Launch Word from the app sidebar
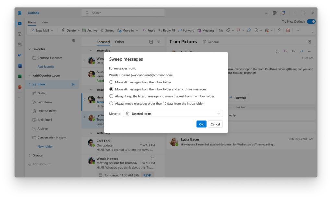The image size is (332, 199). pyautogui.click(x=19, y=65)
